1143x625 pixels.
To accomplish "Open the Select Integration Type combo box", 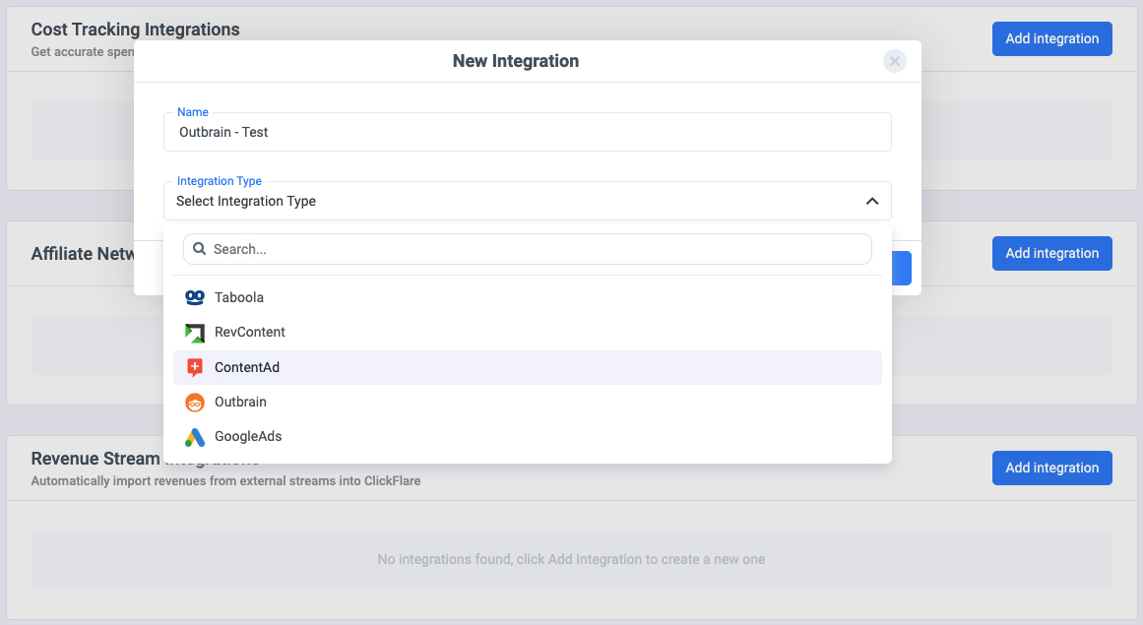I will point(527,201).
